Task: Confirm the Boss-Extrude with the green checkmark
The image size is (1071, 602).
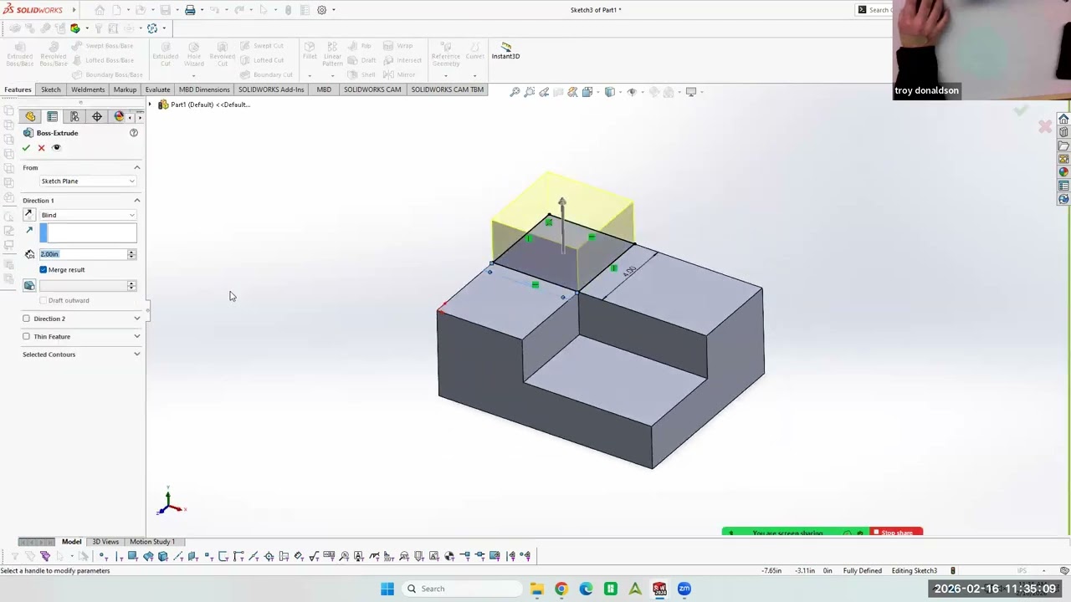Action: pos(26,148)
